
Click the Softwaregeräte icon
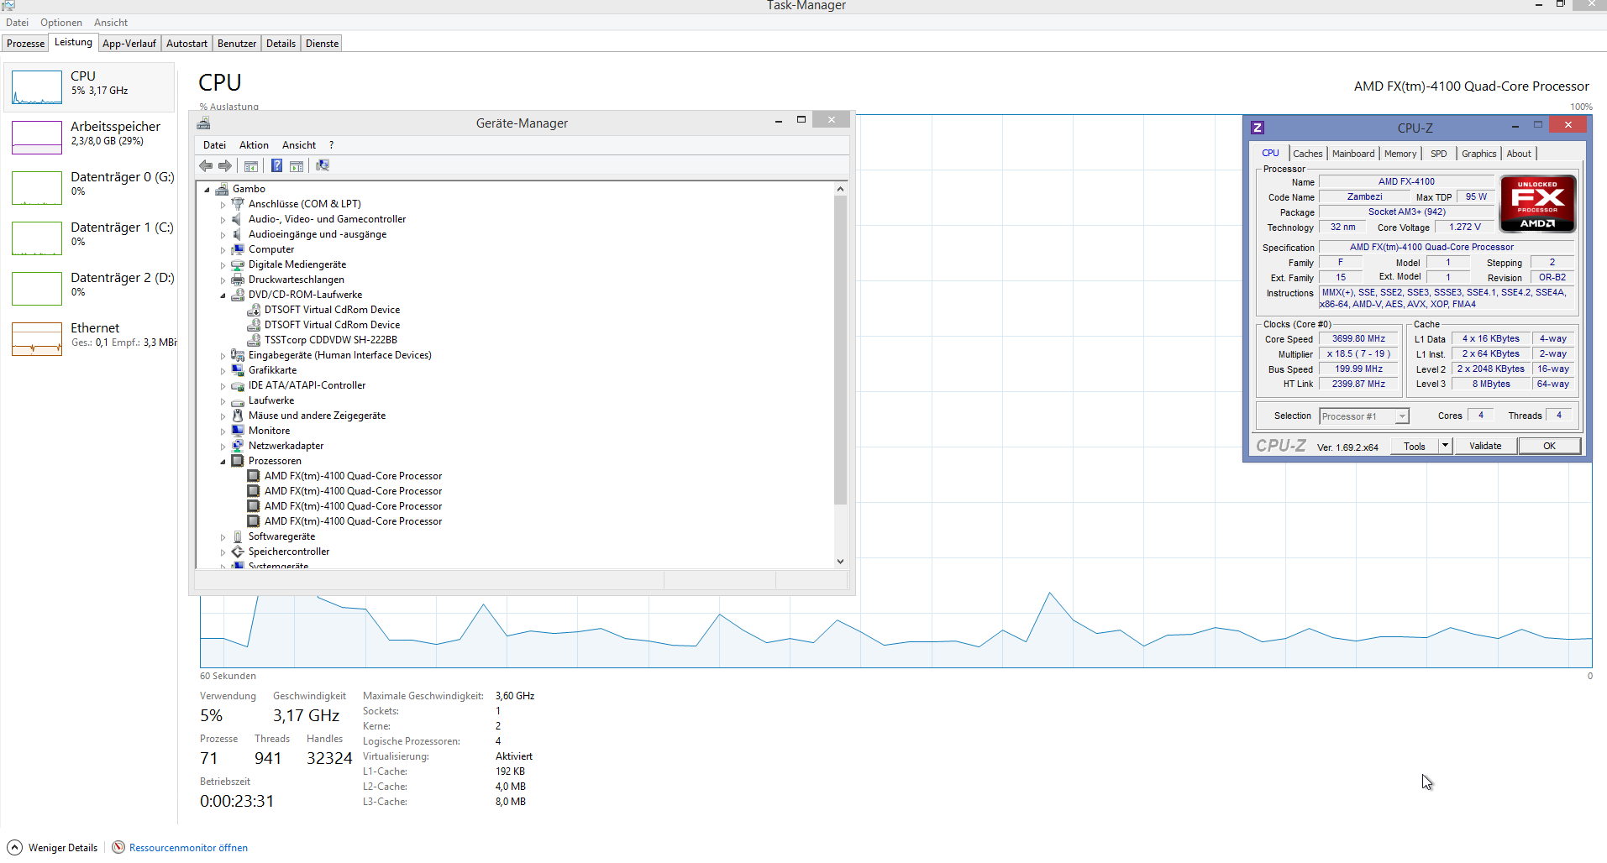click(x=238, y=536)
